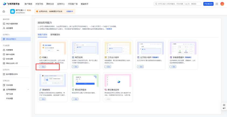Click the 了解更多 link
This screenshot has width=227, height=117.
pos(109,29)
